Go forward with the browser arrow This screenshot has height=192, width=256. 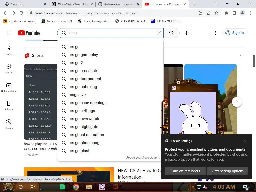13,13
